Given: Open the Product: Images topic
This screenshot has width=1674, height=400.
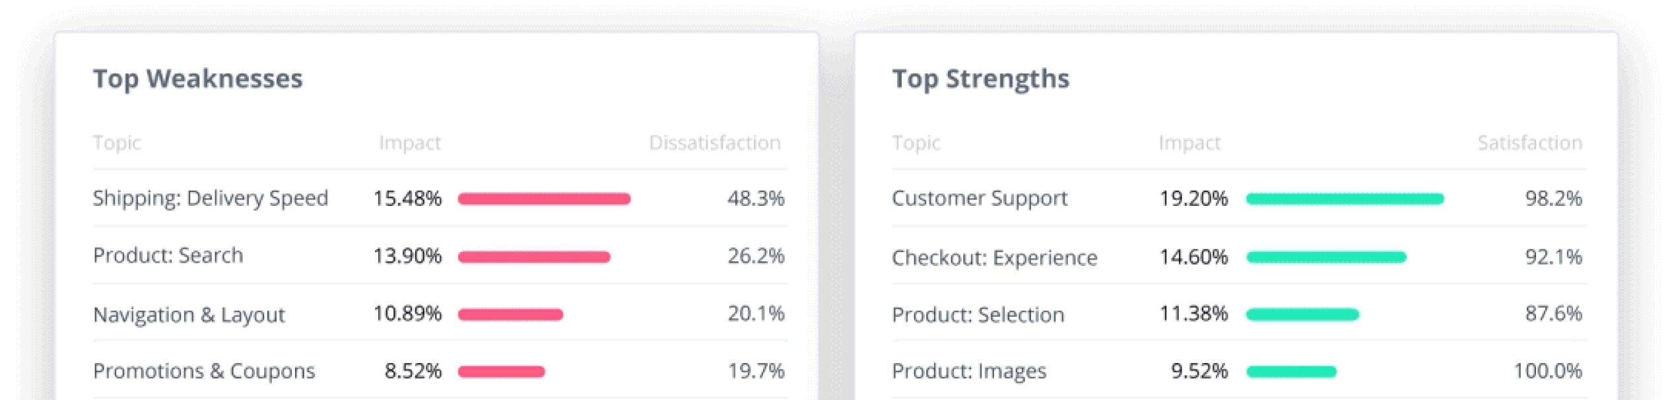Looking at the screenshot, I should click(968, 371).
